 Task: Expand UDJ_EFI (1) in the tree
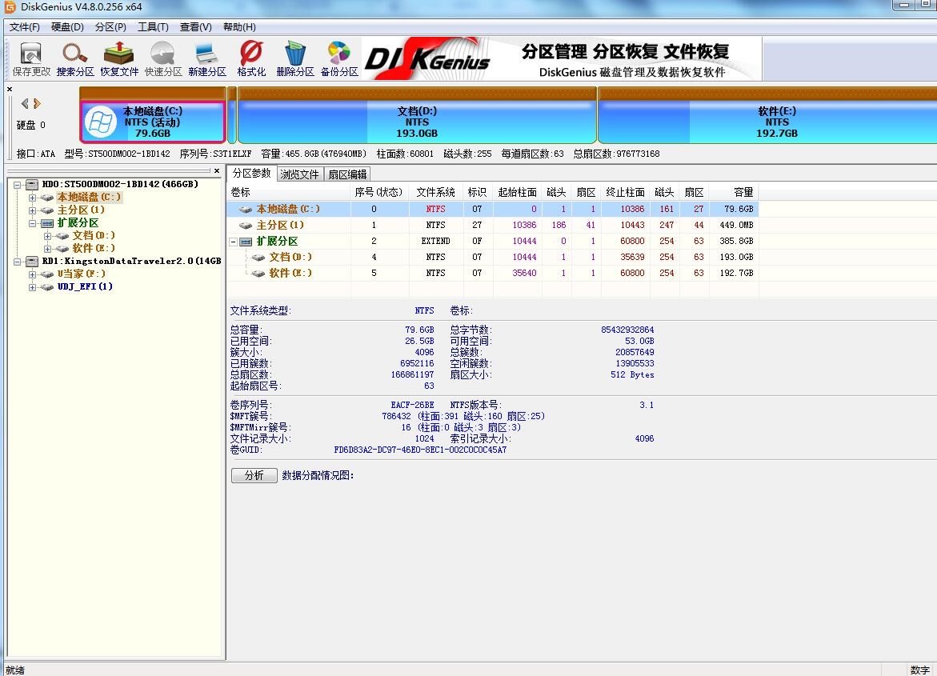(x=32, y=287)
